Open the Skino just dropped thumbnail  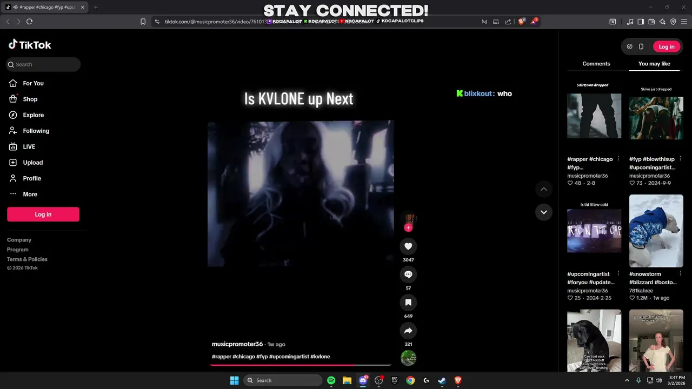point(656,116)
